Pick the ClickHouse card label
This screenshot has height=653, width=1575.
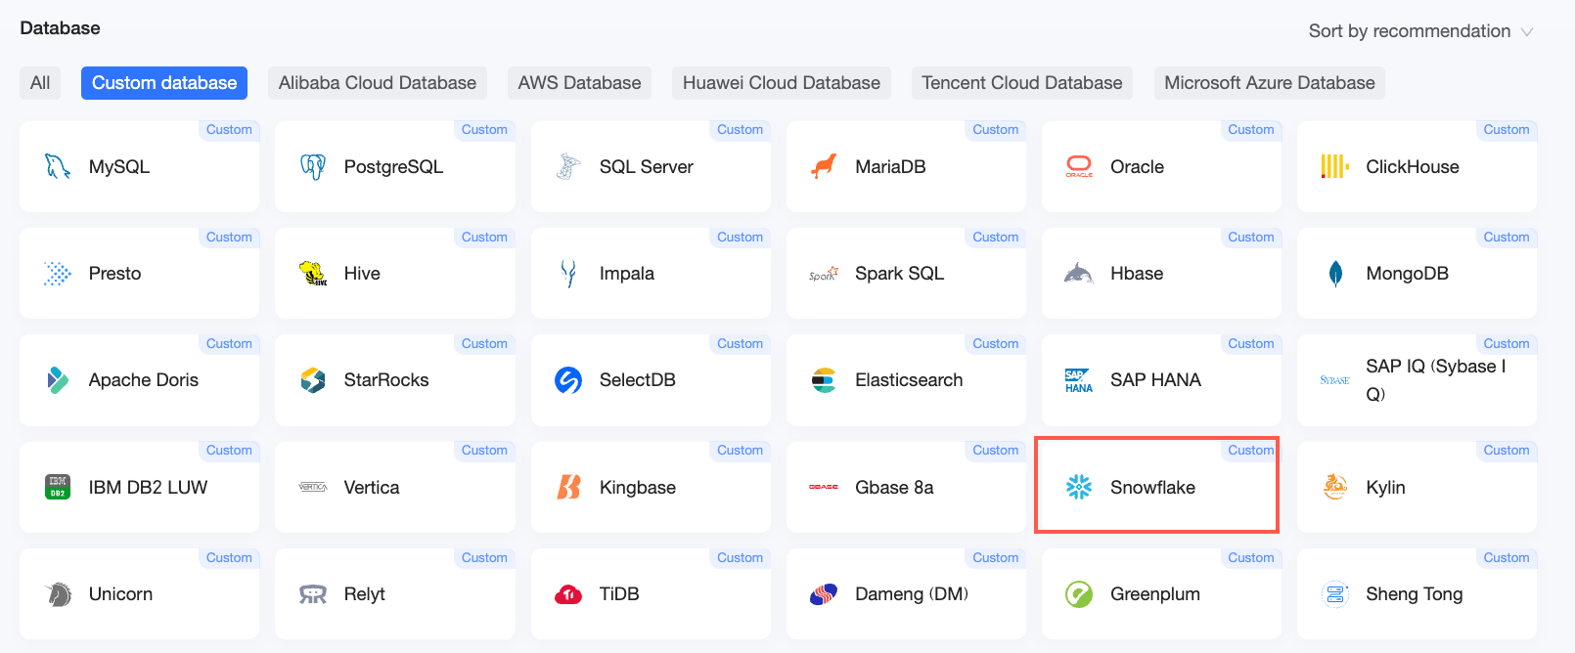coord(1413,167)
